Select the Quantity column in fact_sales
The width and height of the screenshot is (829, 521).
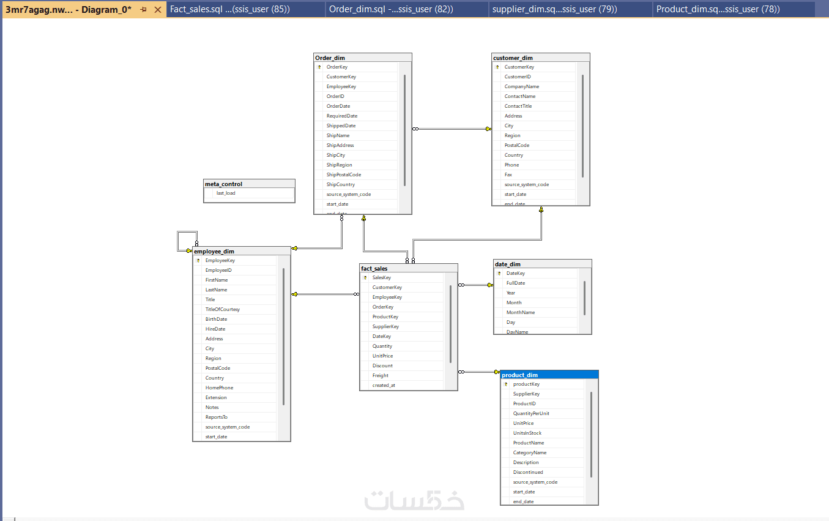click(402, 346)
